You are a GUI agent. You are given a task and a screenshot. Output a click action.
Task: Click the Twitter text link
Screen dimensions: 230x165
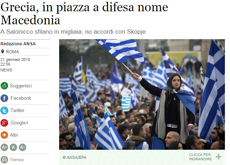tap(17, 111)
